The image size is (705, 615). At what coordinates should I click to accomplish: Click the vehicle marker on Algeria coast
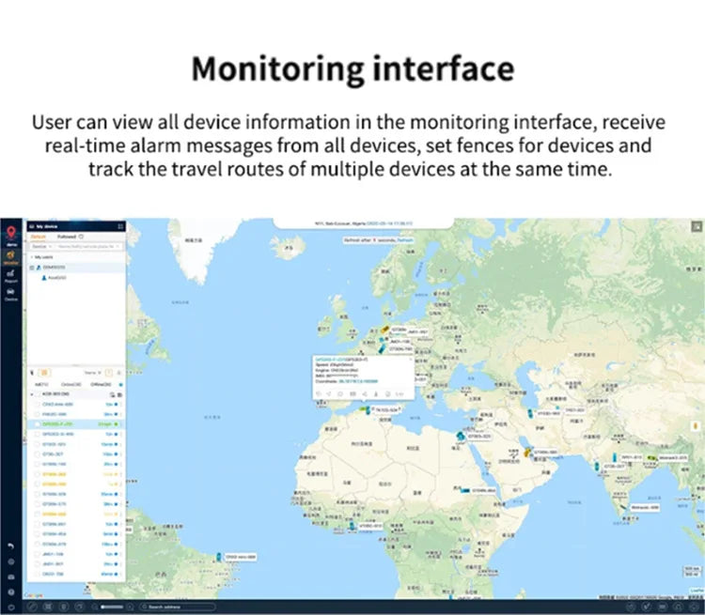[367, 409]
